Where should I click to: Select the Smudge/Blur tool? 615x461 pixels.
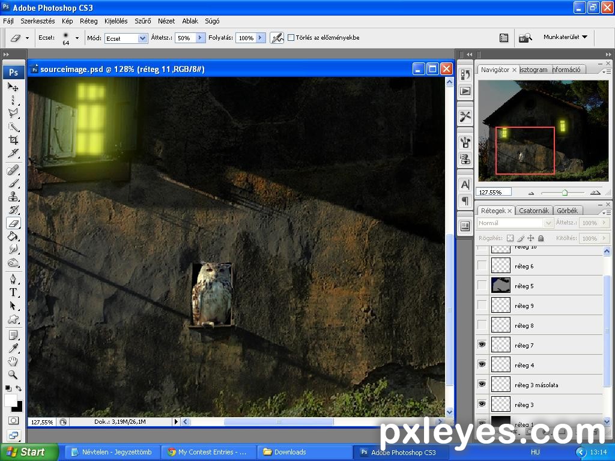13,250
